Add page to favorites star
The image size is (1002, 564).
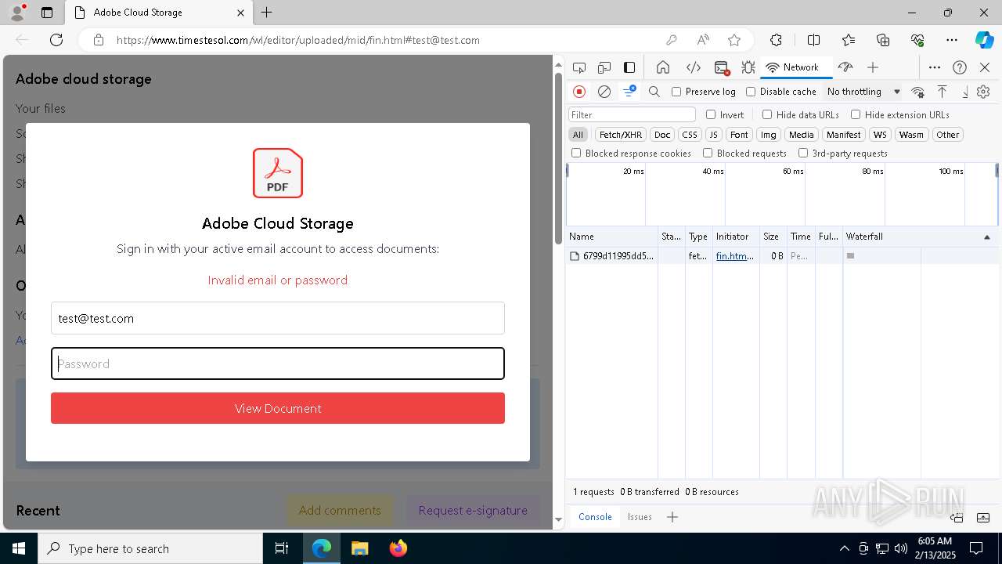pos(734,40)
